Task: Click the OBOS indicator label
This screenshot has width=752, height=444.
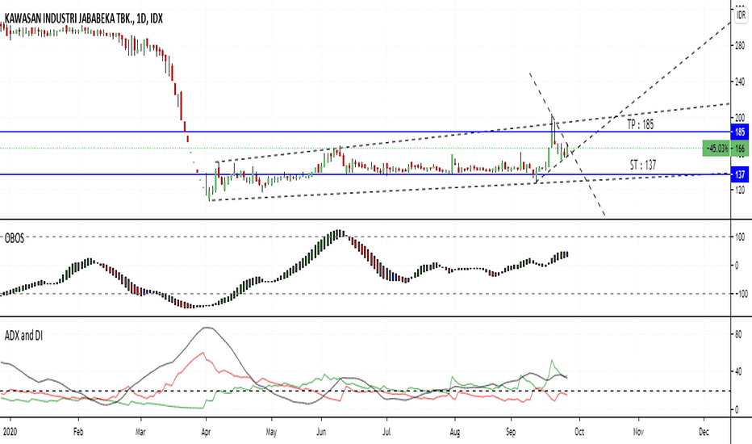Action: tap(15, 237)
